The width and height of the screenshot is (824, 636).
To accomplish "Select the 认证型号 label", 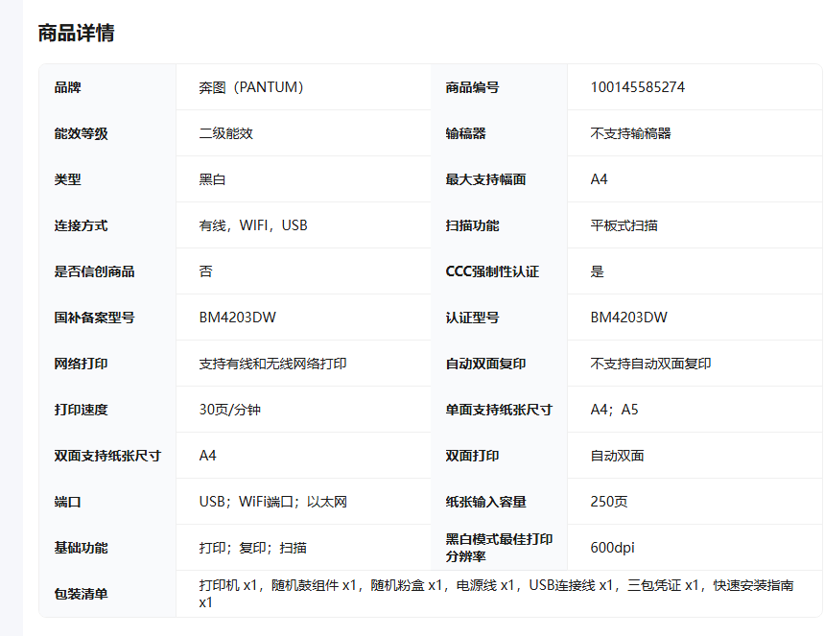I will point(473,318).
